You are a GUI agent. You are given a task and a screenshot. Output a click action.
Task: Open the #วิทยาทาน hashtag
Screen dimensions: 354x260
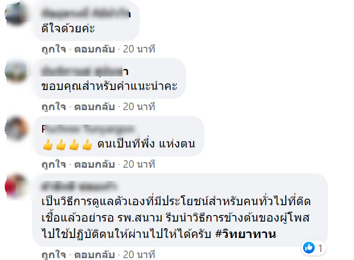246,234
